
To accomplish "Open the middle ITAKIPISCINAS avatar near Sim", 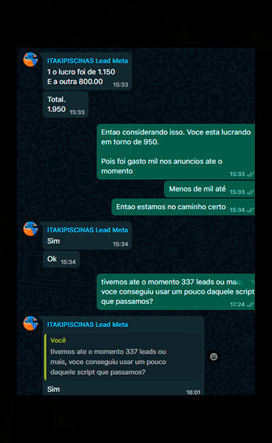I will [x=31, y=228].
